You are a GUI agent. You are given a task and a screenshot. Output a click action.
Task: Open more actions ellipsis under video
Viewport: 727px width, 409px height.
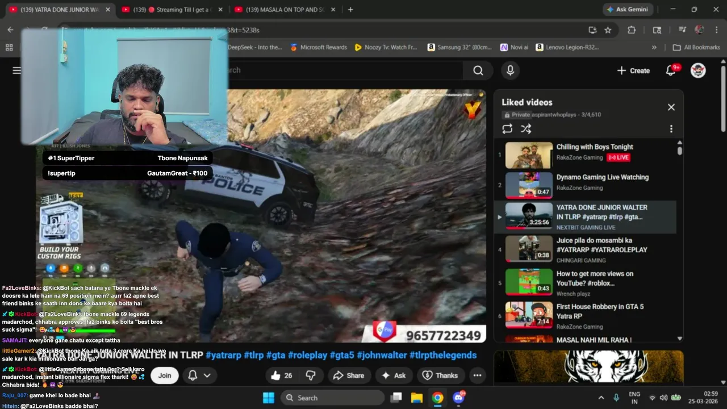click(x=477, y=375)
